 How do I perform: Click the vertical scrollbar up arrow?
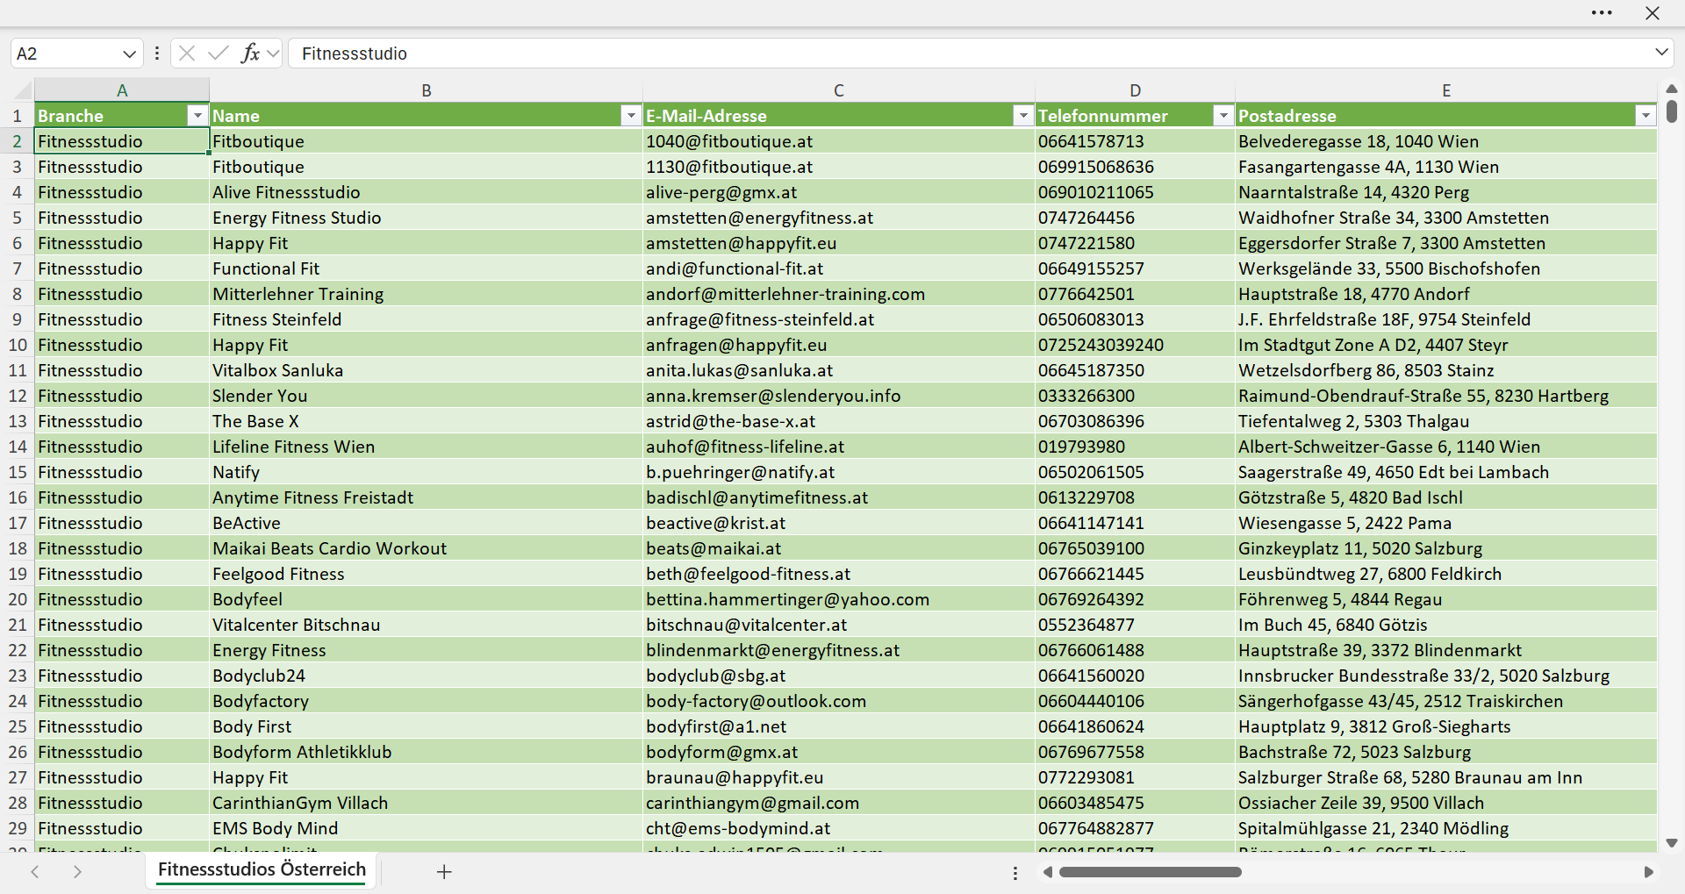tap(1672, 89)
